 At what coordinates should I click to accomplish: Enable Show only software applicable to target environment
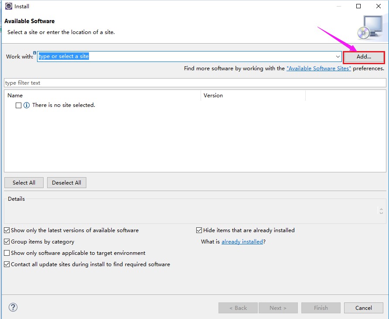pyautogui.click(x=7, y=253)
